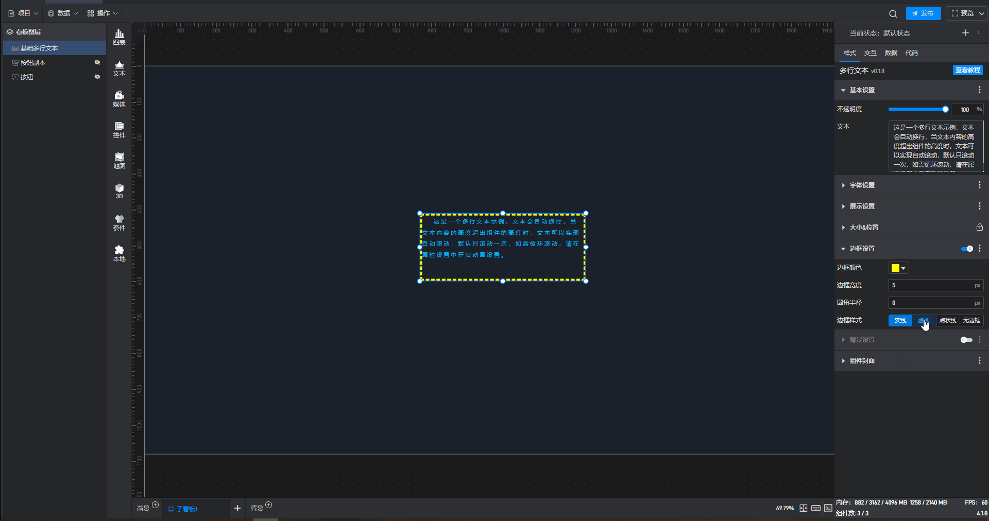This screenshot has width=989, height=521.
Task: Click the search magnifier icon
Action: pos(893,14)
